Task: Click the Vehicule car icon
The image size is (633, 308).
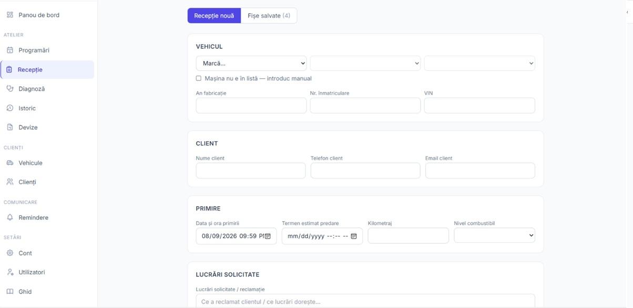Action: 9,163
